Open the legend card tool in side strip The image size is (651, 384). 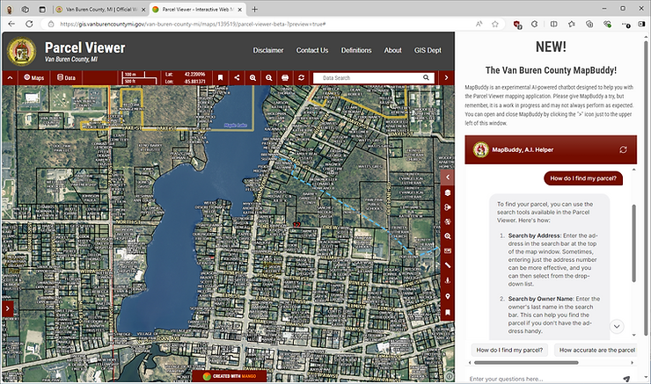pos(448,251)
